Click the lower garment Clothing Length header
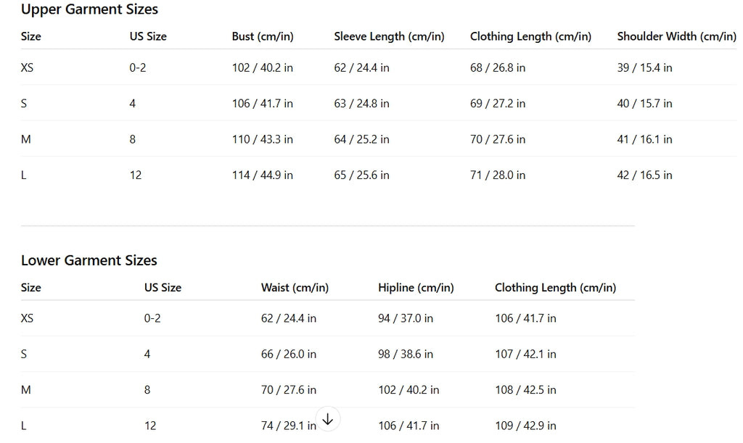743x443 pixels. (555, 287)
